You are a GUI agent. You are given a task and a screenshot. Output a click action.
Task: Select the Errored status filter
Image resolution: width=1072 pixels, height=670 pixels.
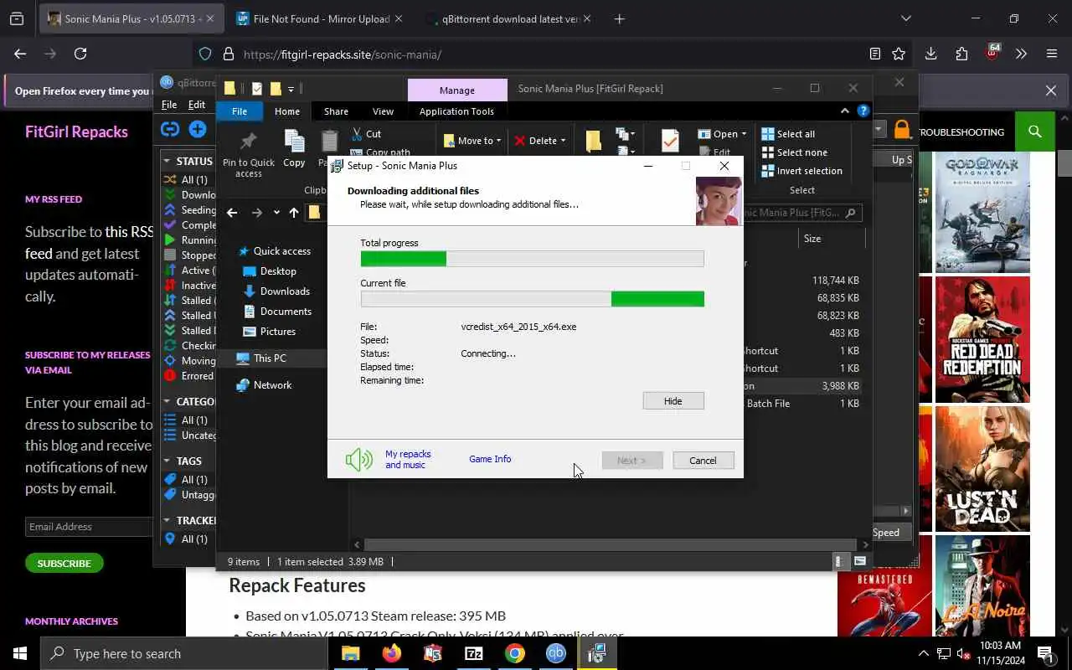[188, 376]
